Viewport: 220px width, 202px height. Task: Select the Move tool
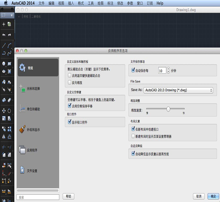4,111
